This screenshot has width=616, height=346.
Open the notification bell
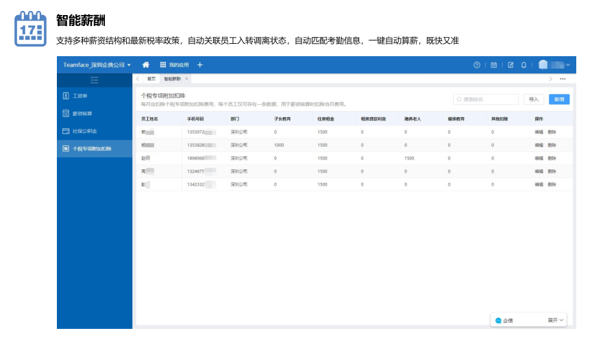tap(523, 65)
